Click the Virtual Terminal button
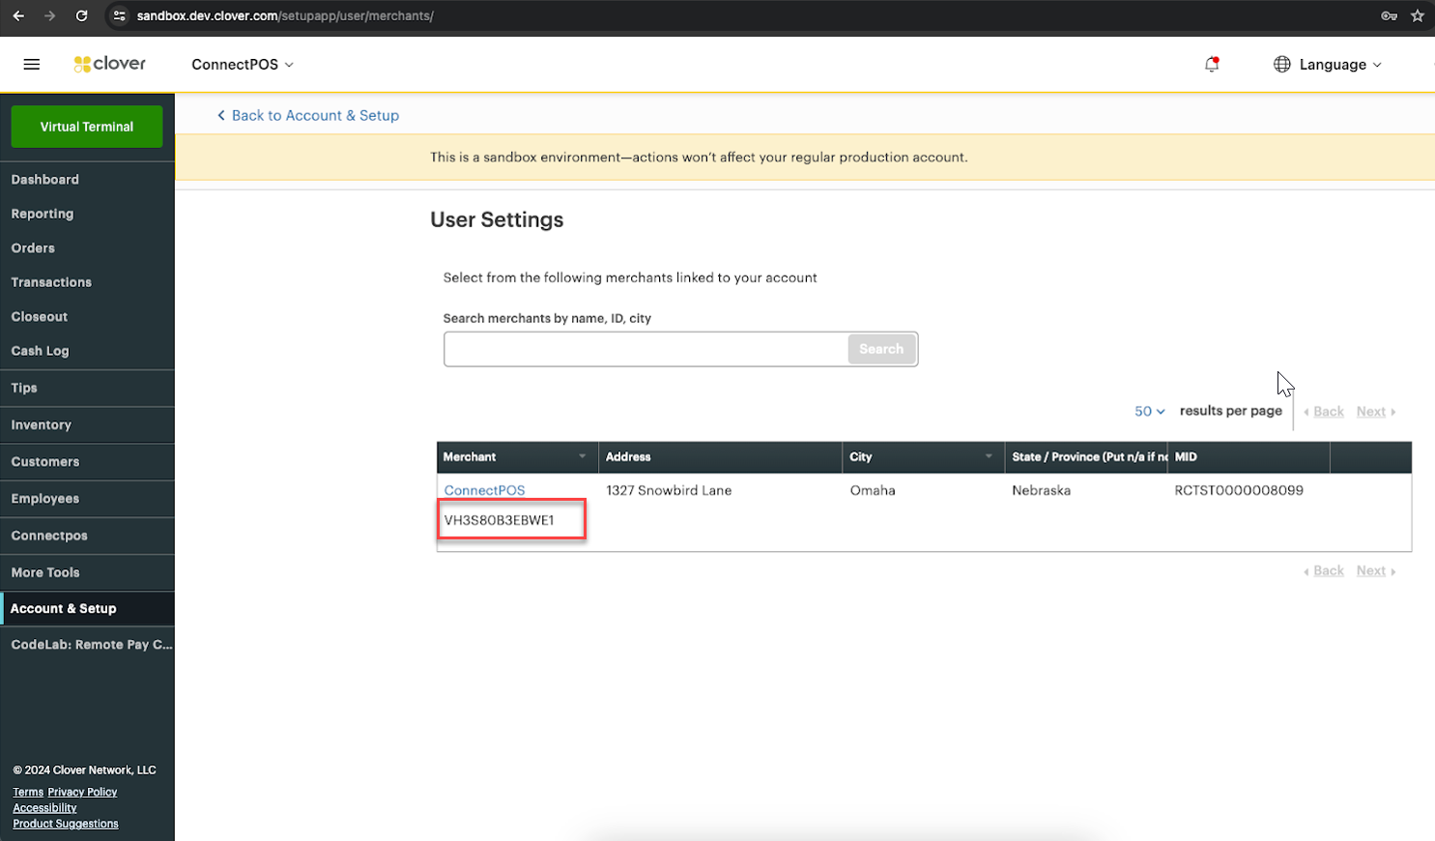This screenshot has height=841, width=1435. pos(87,127)
